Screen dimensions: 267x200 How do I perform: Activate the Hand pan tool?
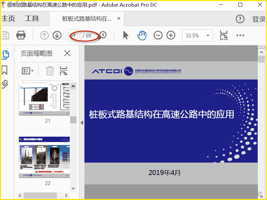pos(142,35)
